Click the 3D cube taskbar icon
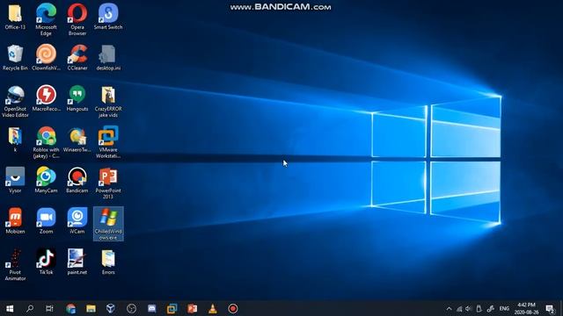 tap(111, 308)
